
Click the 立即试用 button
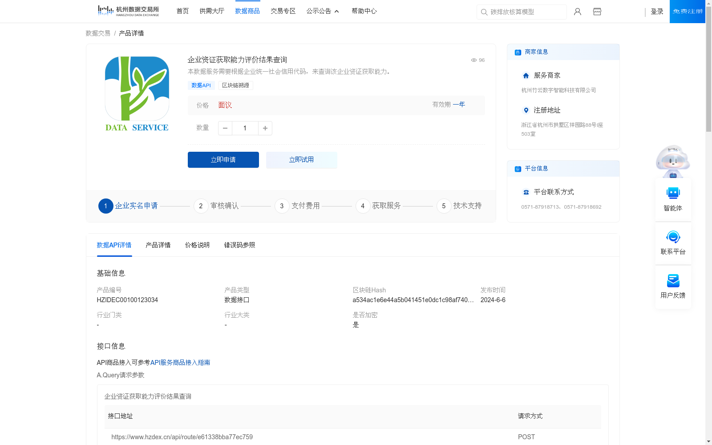click(x=302, y=160)
